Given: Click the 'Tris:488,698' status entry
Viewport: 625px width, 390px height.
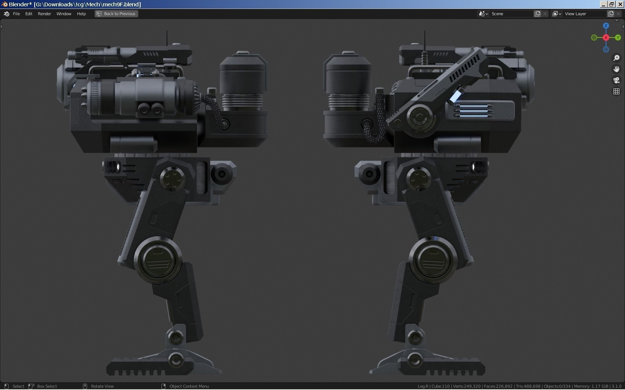Looking at the screenshot, I should pyautogui.click(x=528, y=386).
